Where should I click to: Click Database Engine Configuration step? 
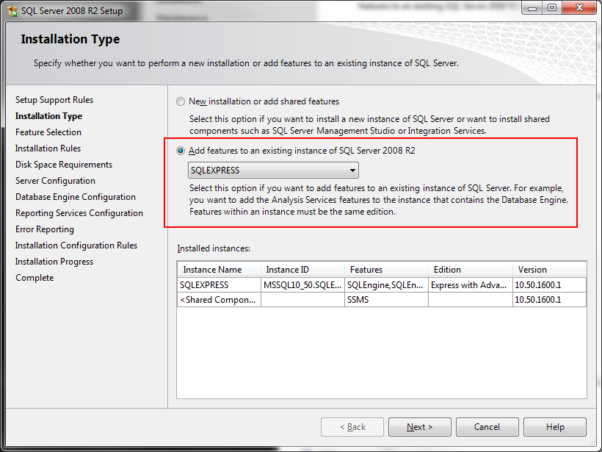pyautogui.click(x=76, y=197)
